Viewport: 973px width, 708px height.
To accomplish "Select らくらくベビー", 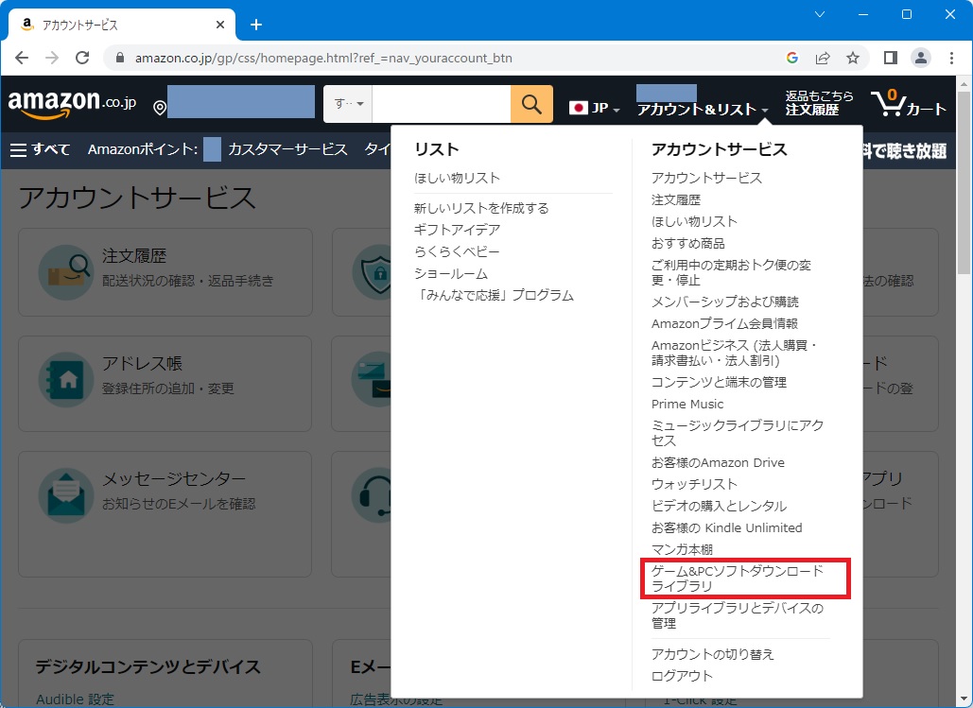I will [x=457, y=251].
